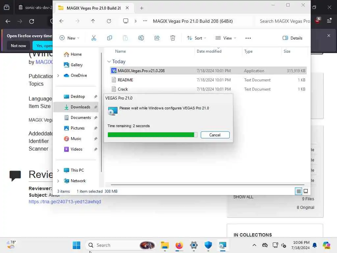Open the See more ellipsis in toolbar
The height and width of the screenshot is (253, 337).
(x=248, y=38)
